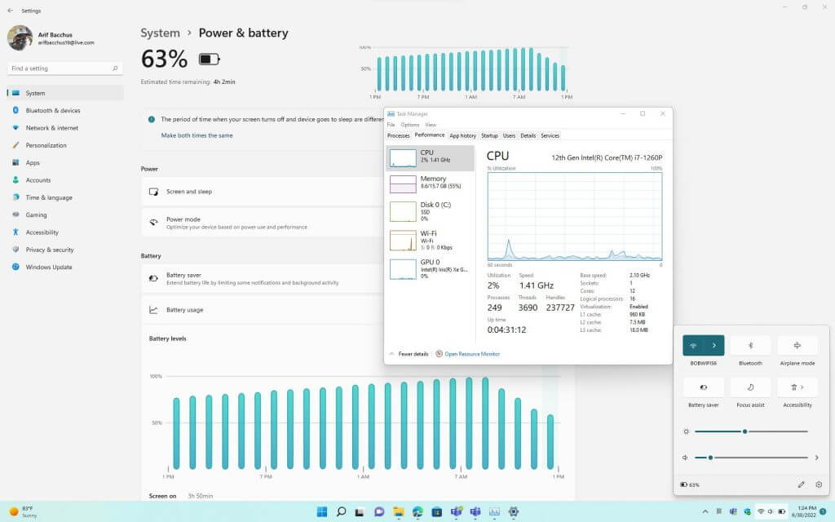Toggle Airplane mode in quick settings
The image size is (835, 522).
tap(797, 346)
